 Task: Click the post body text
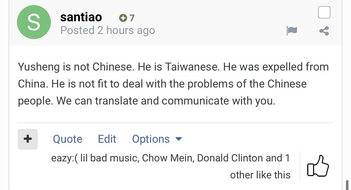point(174,84)
